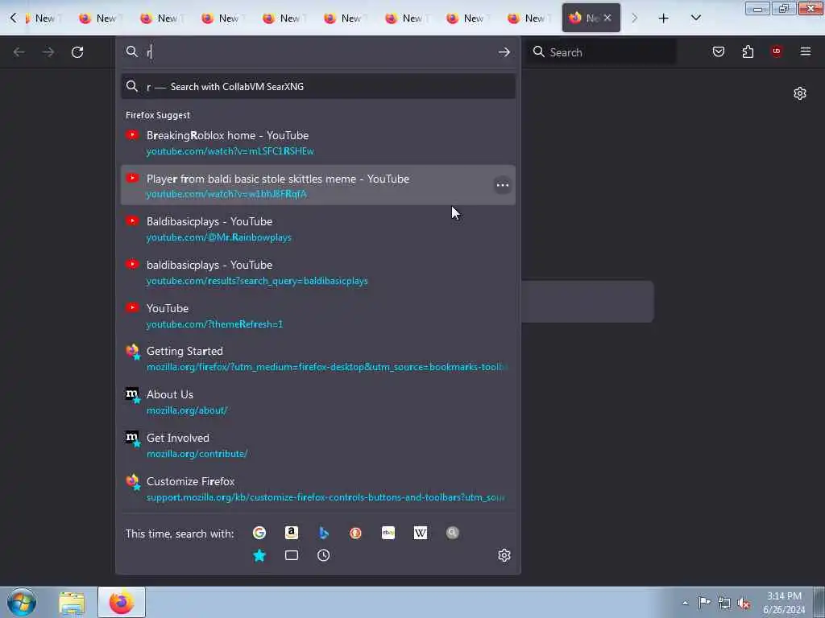Open the Windows Start orb
Screen dimensions: 825x618
[x=22, y=602]
